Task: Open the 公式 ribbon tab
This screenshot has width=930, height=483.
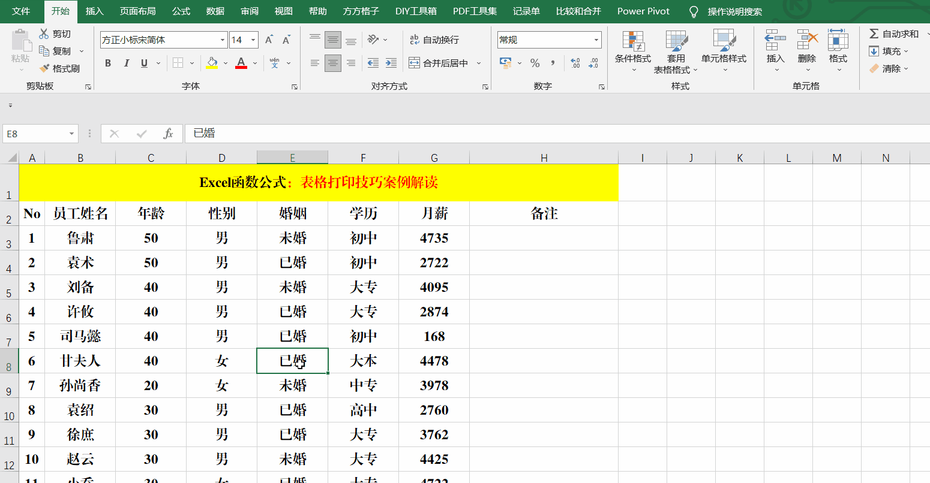Action: point(181,11)
